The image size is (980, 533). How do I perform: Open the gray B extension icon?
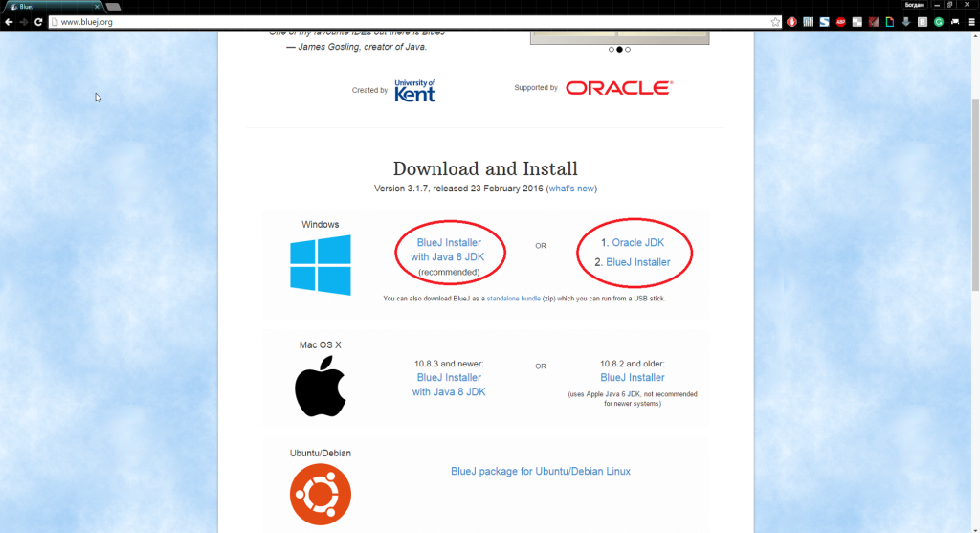(923, 22)
